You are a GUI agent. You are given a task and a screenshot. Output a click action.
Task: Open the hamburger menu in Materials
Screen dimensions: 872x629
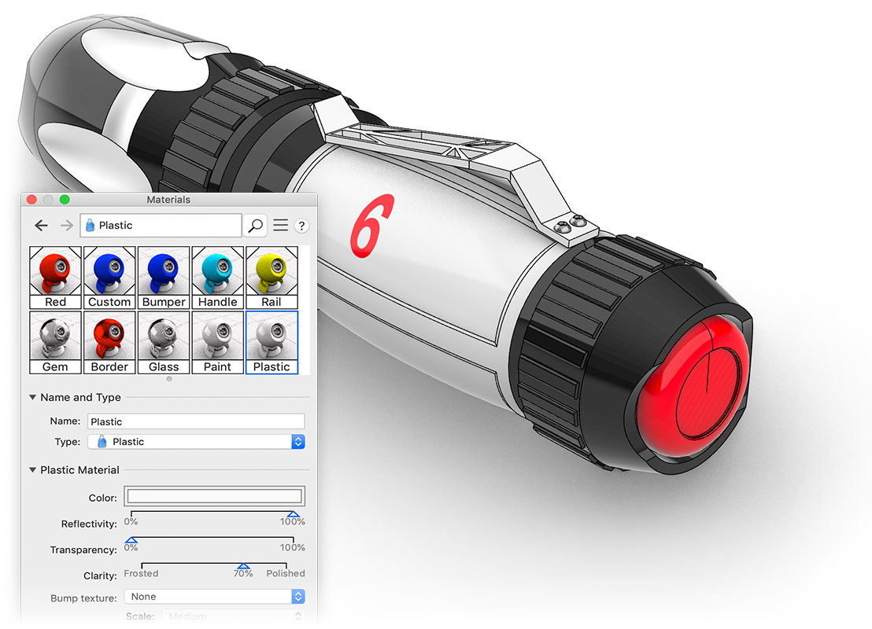pyautogui.click(x=280, y=226)
